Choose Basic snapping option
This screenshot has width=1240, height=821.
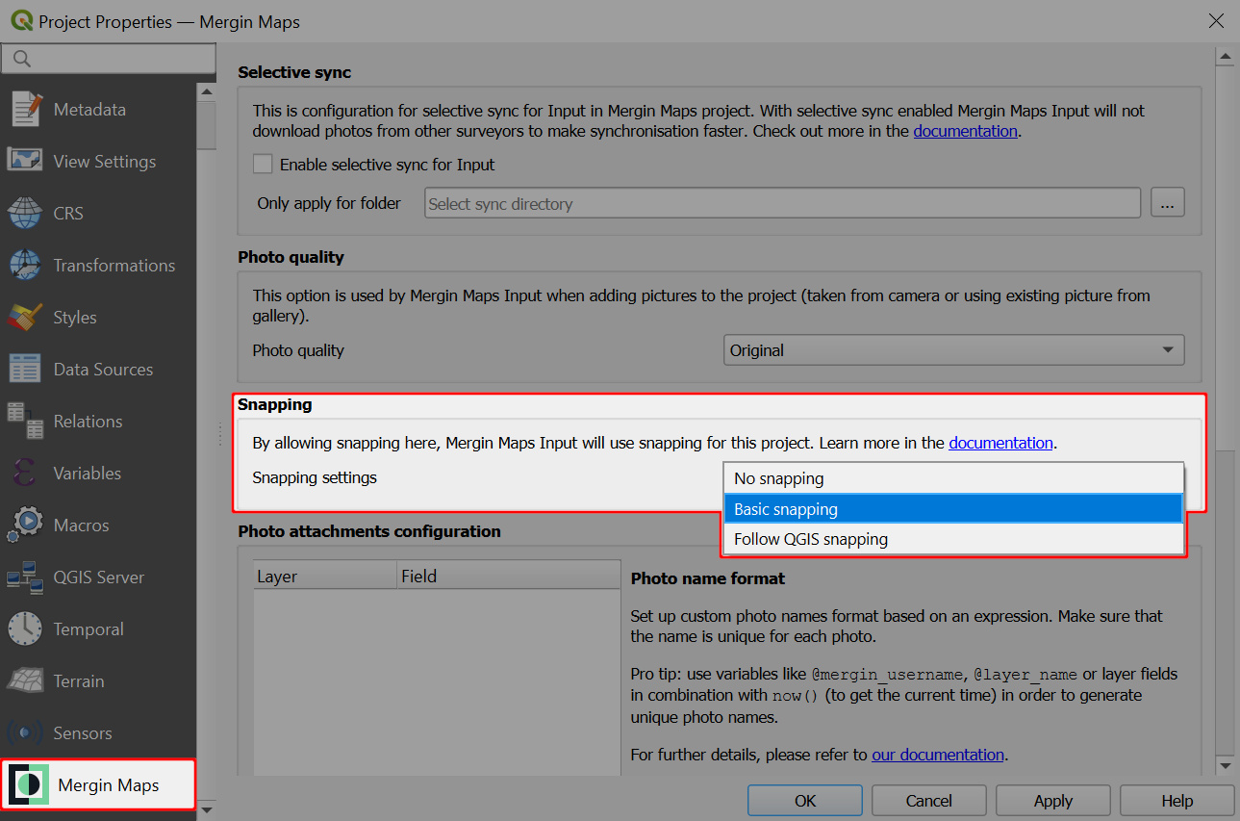point(953,509)
